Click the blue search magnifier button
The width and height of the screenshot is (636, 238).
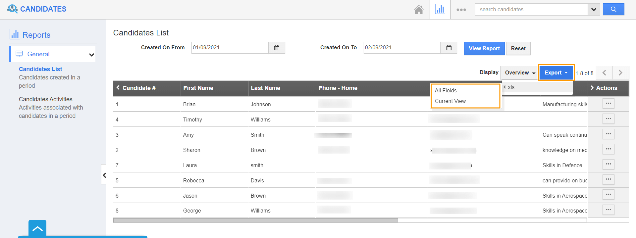tap(613, 9)
